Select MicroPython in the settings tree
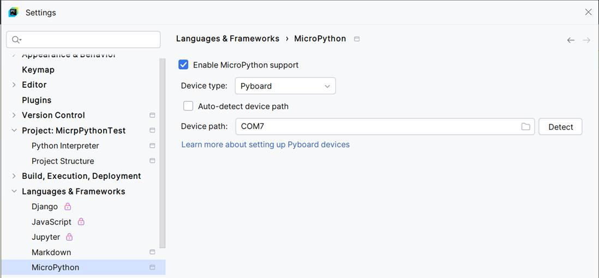 pos(83,267)
